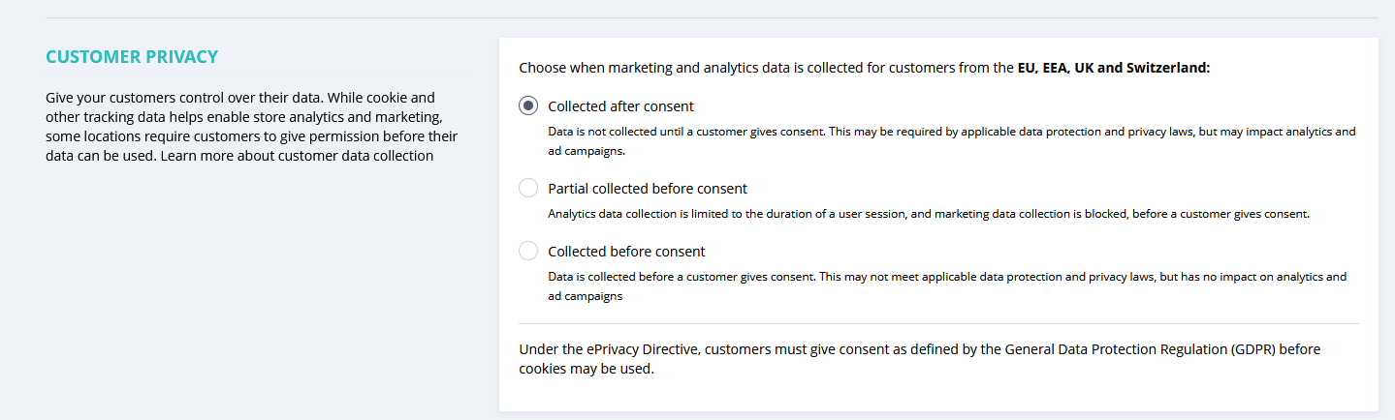Click the "cookies may be used." closing line
The height and width of the screenshot is (420, 1395).
click(587, 369)
